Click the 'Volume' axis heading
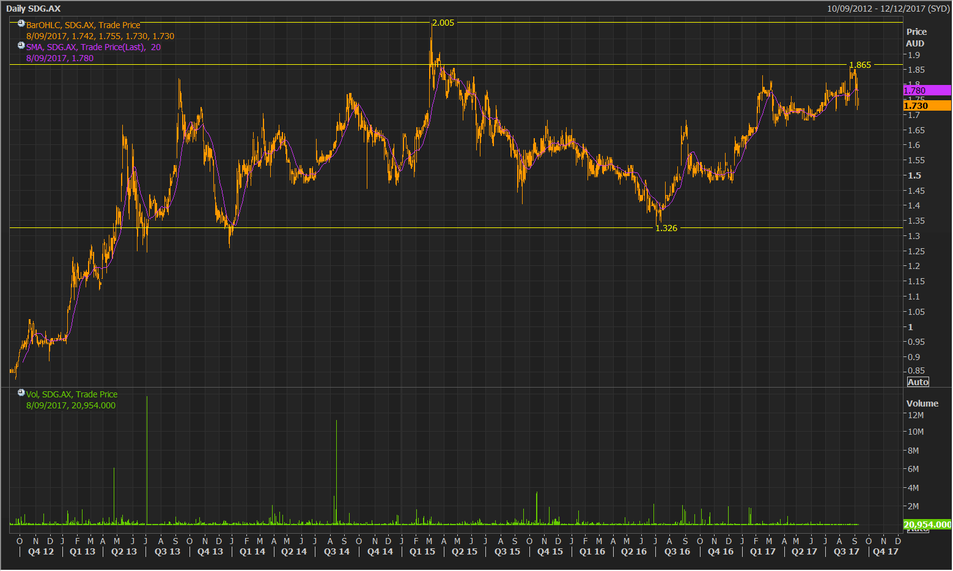This screenshot has height=571, width=953. 922,403
